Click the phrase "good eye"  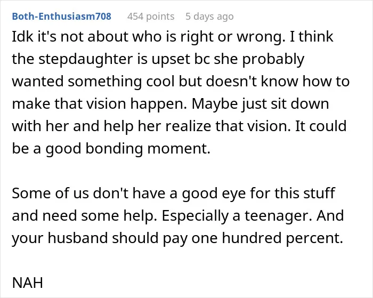pos(214,194)
